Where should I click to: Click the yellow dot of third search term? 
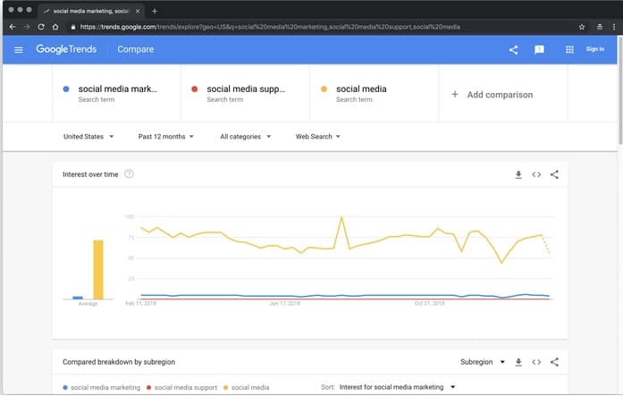(324, 89)
